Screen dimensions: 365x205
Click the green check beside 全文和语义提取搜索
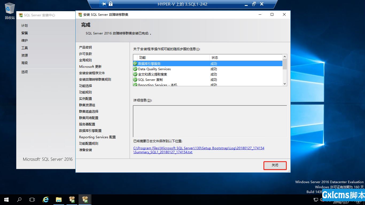135,74
